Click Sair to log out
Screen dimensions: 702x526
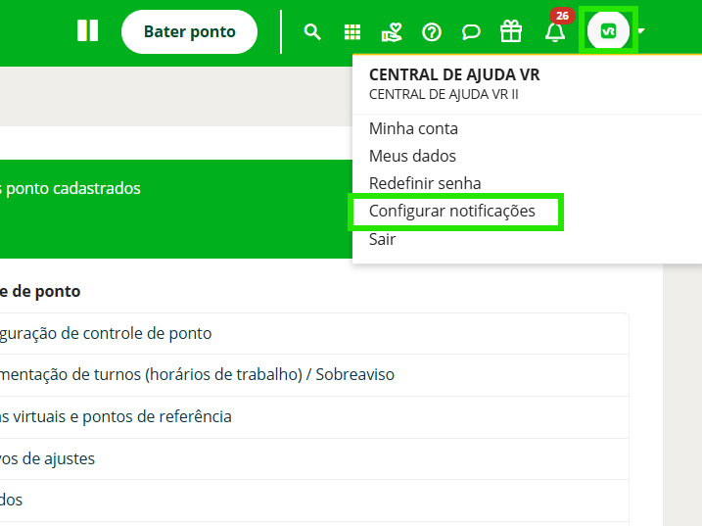(383, 239)
